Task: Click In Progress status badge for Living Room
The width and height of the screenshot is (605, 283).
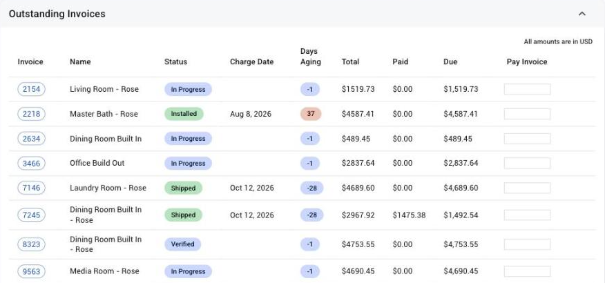Action: 188,89
